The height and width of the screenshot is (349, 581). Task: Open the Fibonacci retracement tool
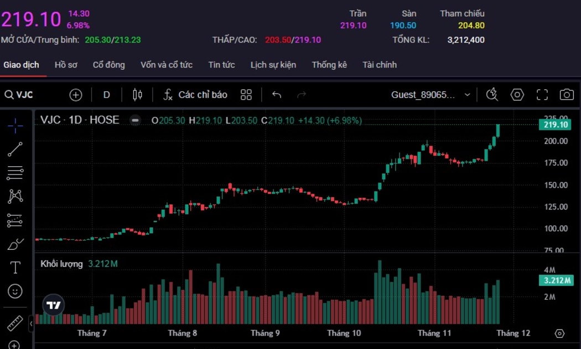[x=15, y=173]
